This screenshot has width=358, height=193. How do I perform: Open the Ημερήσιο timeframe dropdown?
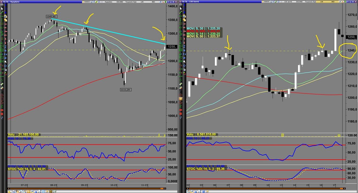(x=108, y=2)
